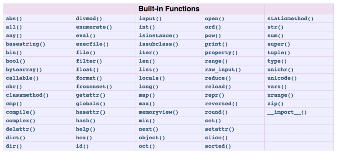337x154 pixels.
Task: Open the abs() function link
Action: pos(14,19)
